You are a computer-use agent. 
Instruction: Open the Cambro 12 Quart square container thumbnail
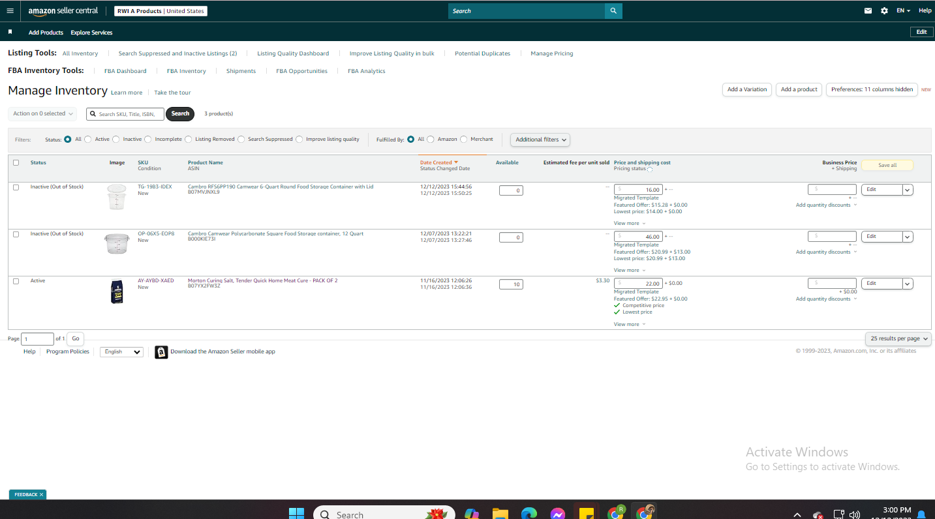[117, 244]
